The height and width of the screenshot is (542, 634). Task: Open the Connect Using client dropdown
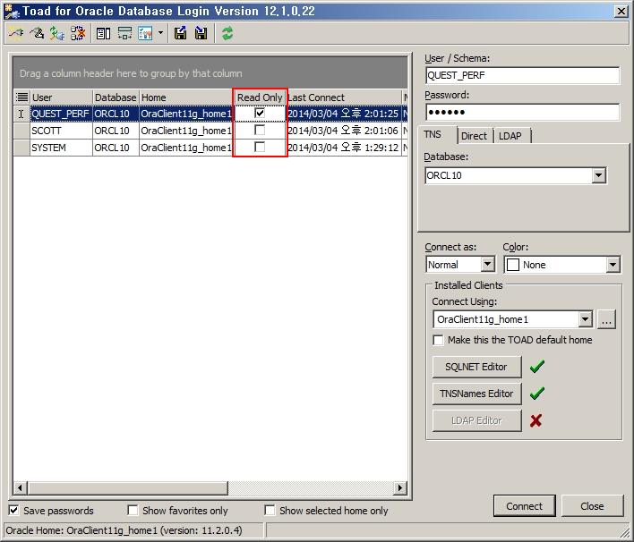tap(585, 319)
